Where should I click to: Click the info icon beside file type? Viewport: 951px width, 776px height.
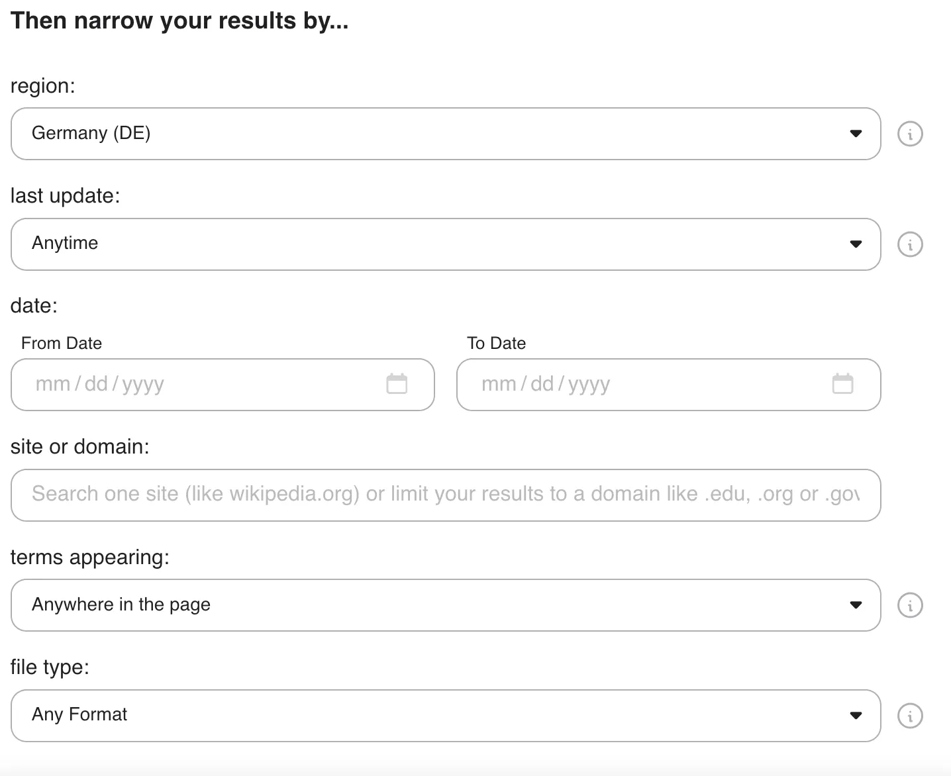pyautogui.click(x=910, y=716)
